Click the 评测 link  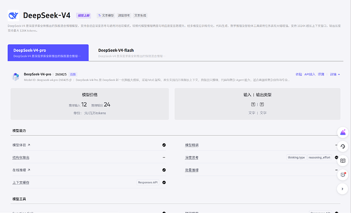click(321, 74)
